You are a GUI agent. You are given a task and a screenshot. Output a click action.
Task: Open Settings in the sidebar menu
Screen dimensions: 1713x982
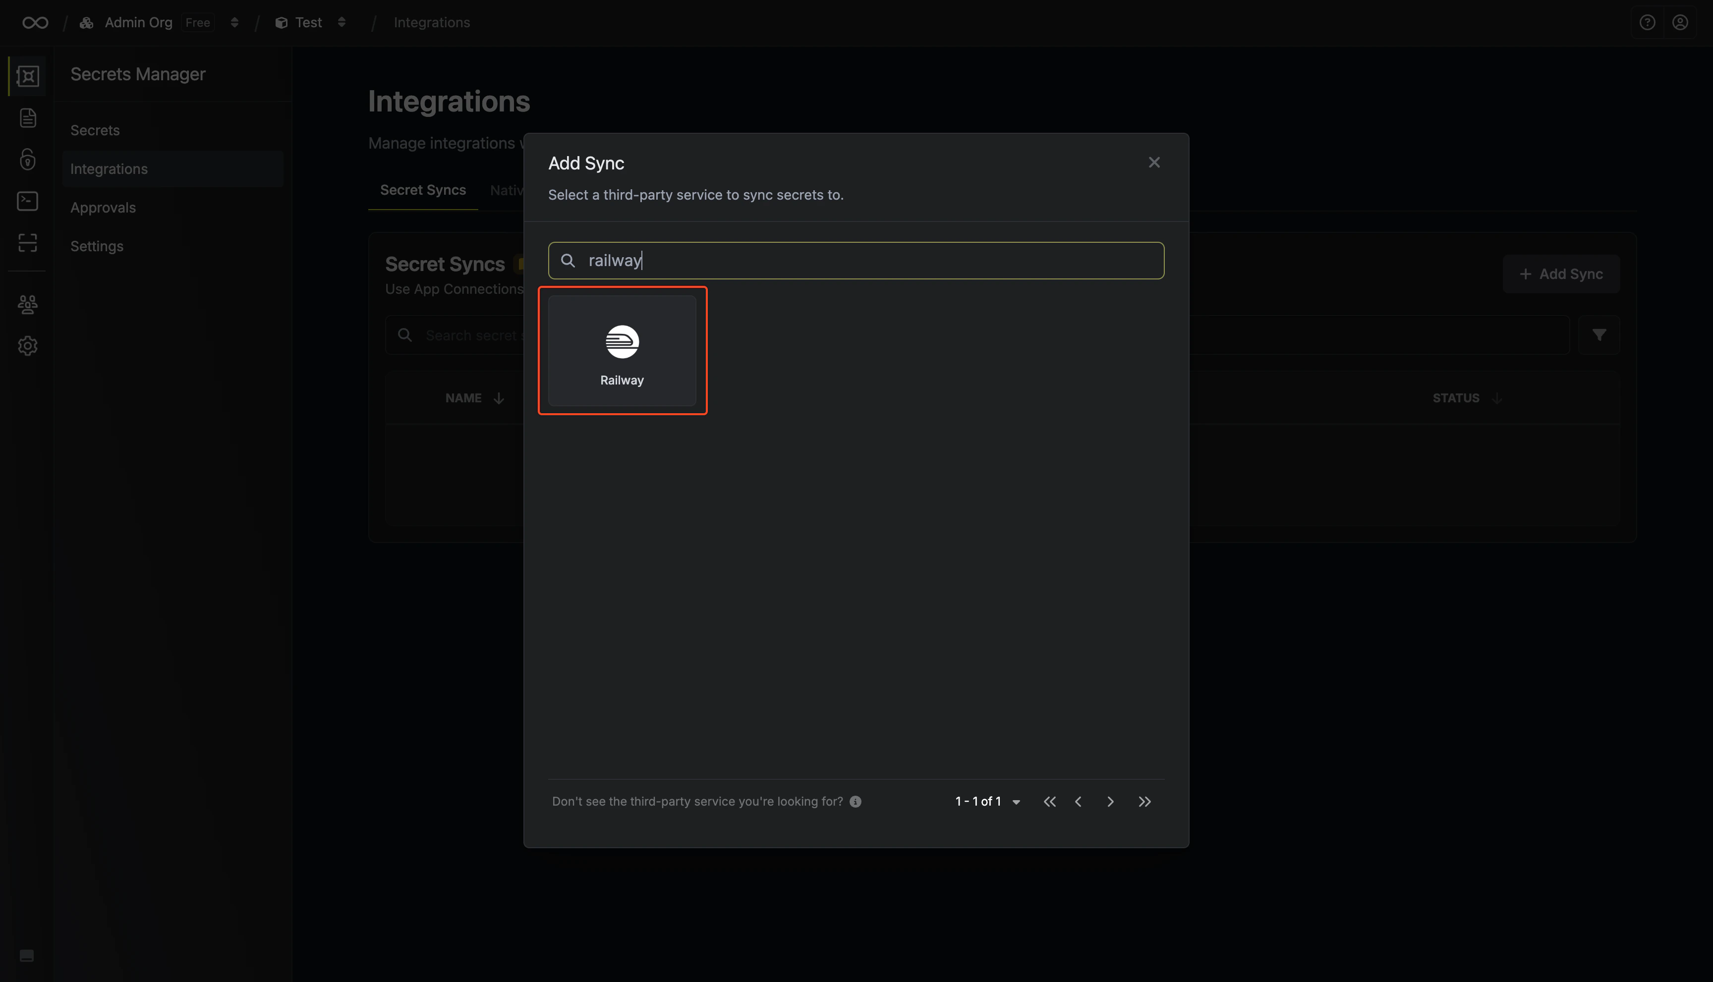click(172, 246)
